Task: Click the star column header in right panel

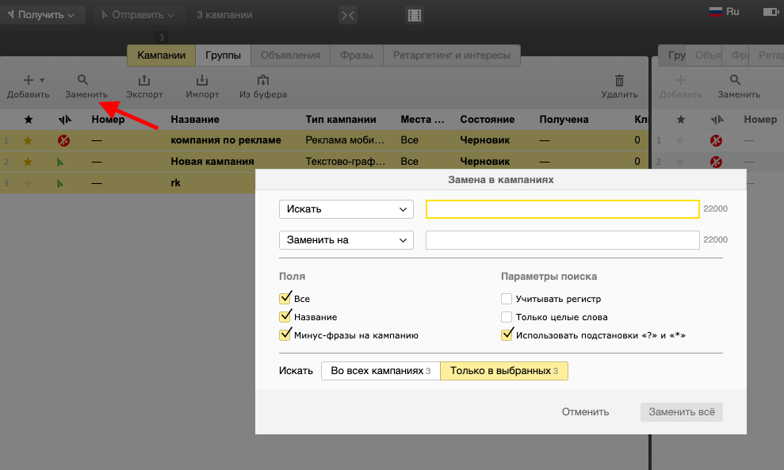Action: [x=680, y=120]
